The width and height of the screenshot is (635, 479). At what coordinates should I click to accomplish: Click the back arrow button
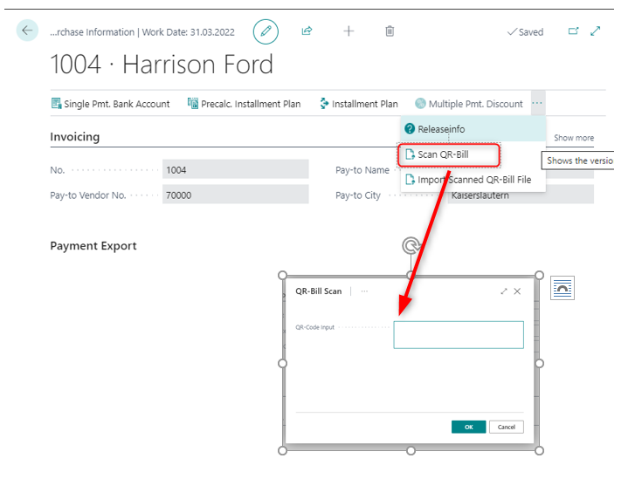point(27,31)
